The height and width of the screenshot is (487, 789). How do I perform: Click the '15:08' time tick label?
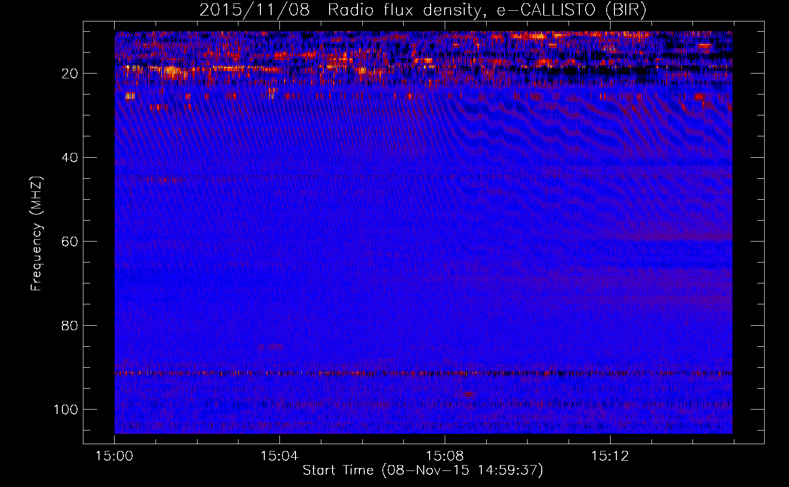coord(445,456)
